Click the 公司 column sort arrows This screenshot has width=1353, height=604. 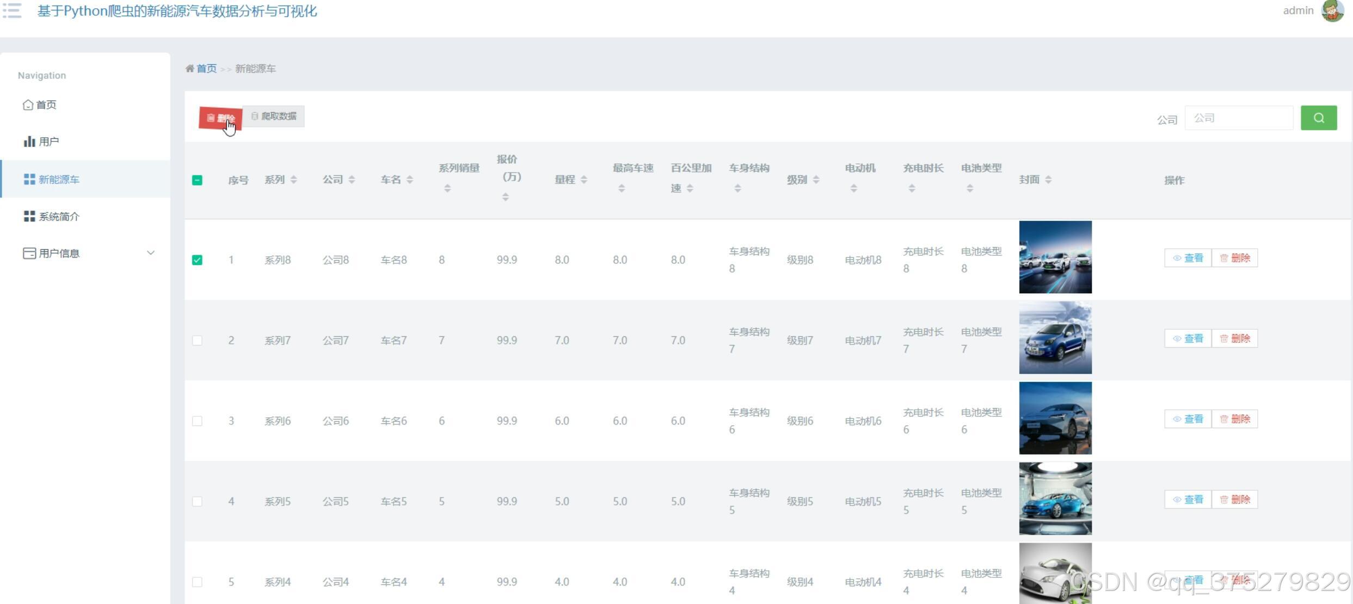point(352,180)
